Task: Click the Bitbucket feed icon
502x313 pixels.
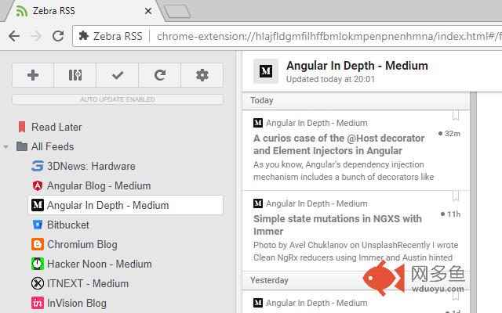Action: coord(37,225)
